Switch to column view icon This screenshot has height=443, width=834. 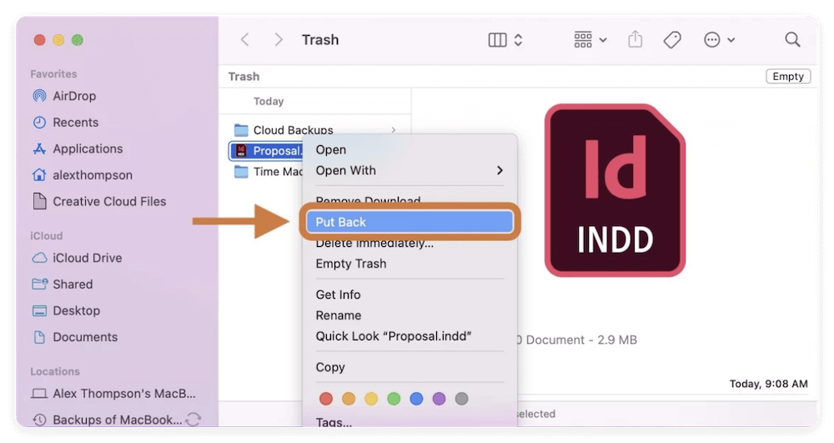coord(497,40)
